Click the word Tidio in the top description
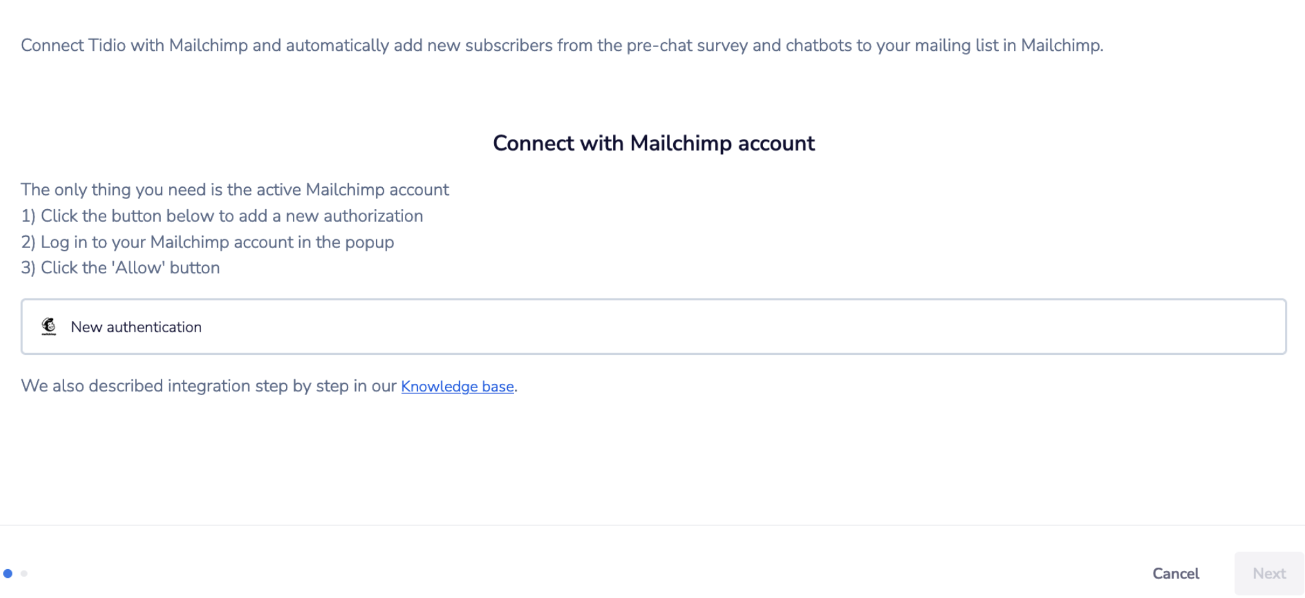Image resolution: width=1305 pixels, height=598 pixels. tap(107, 45)
